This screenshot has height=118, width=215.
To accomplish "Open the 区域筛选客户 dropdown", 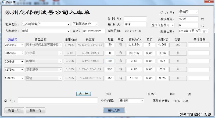I will coord(96,24).
